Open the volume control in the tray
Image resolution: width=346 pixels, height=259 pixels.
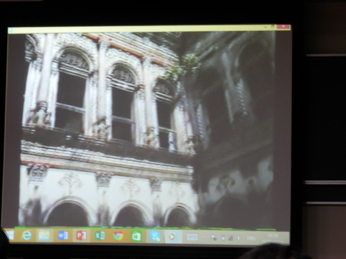[239, 238]
